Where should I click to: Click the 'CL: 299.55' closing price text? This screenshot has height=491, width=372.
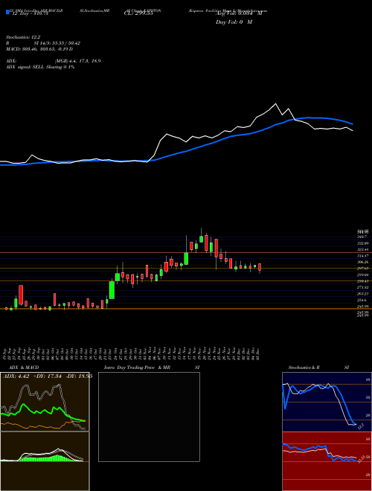(138, 14)
